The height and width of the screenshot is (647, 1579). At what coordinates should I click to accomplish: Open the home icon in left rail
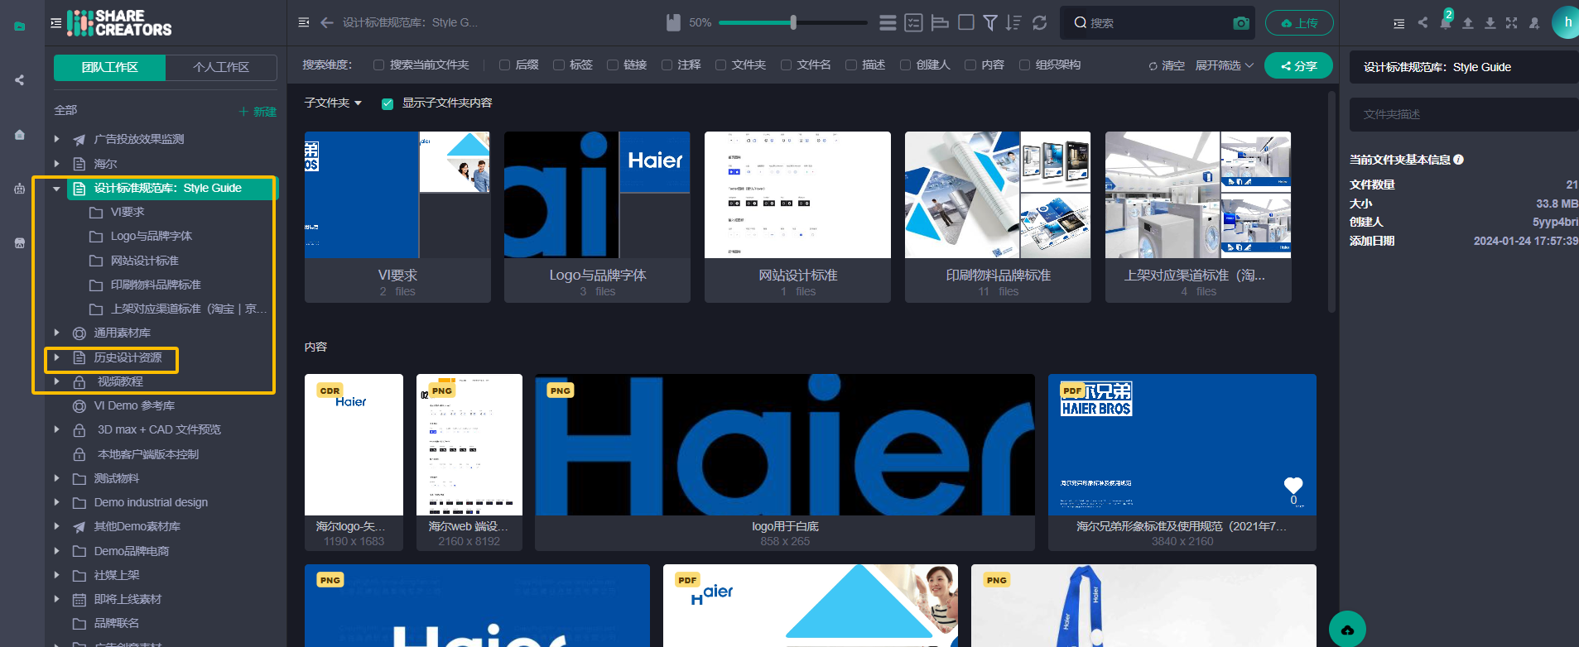(x=19, y=135)
